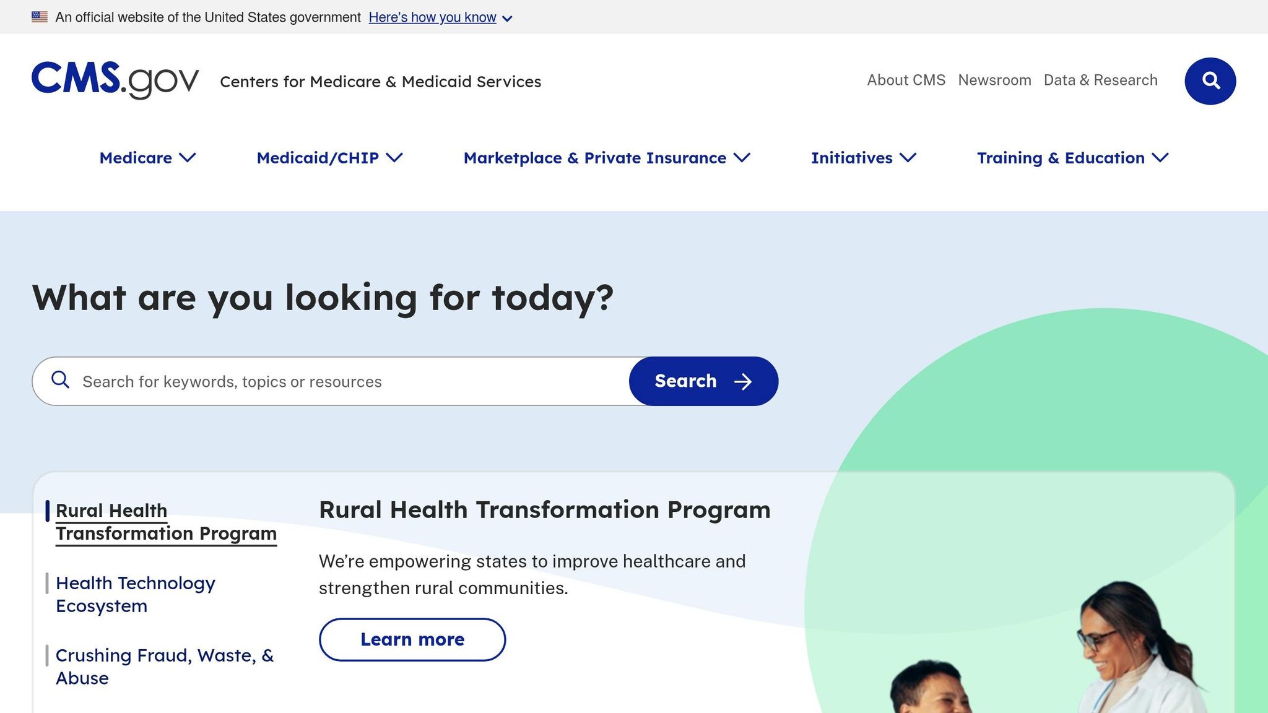Viewport: 1268px width, 713px height.
Task: Click the CMS.gov logo
Action: [115, 80]
